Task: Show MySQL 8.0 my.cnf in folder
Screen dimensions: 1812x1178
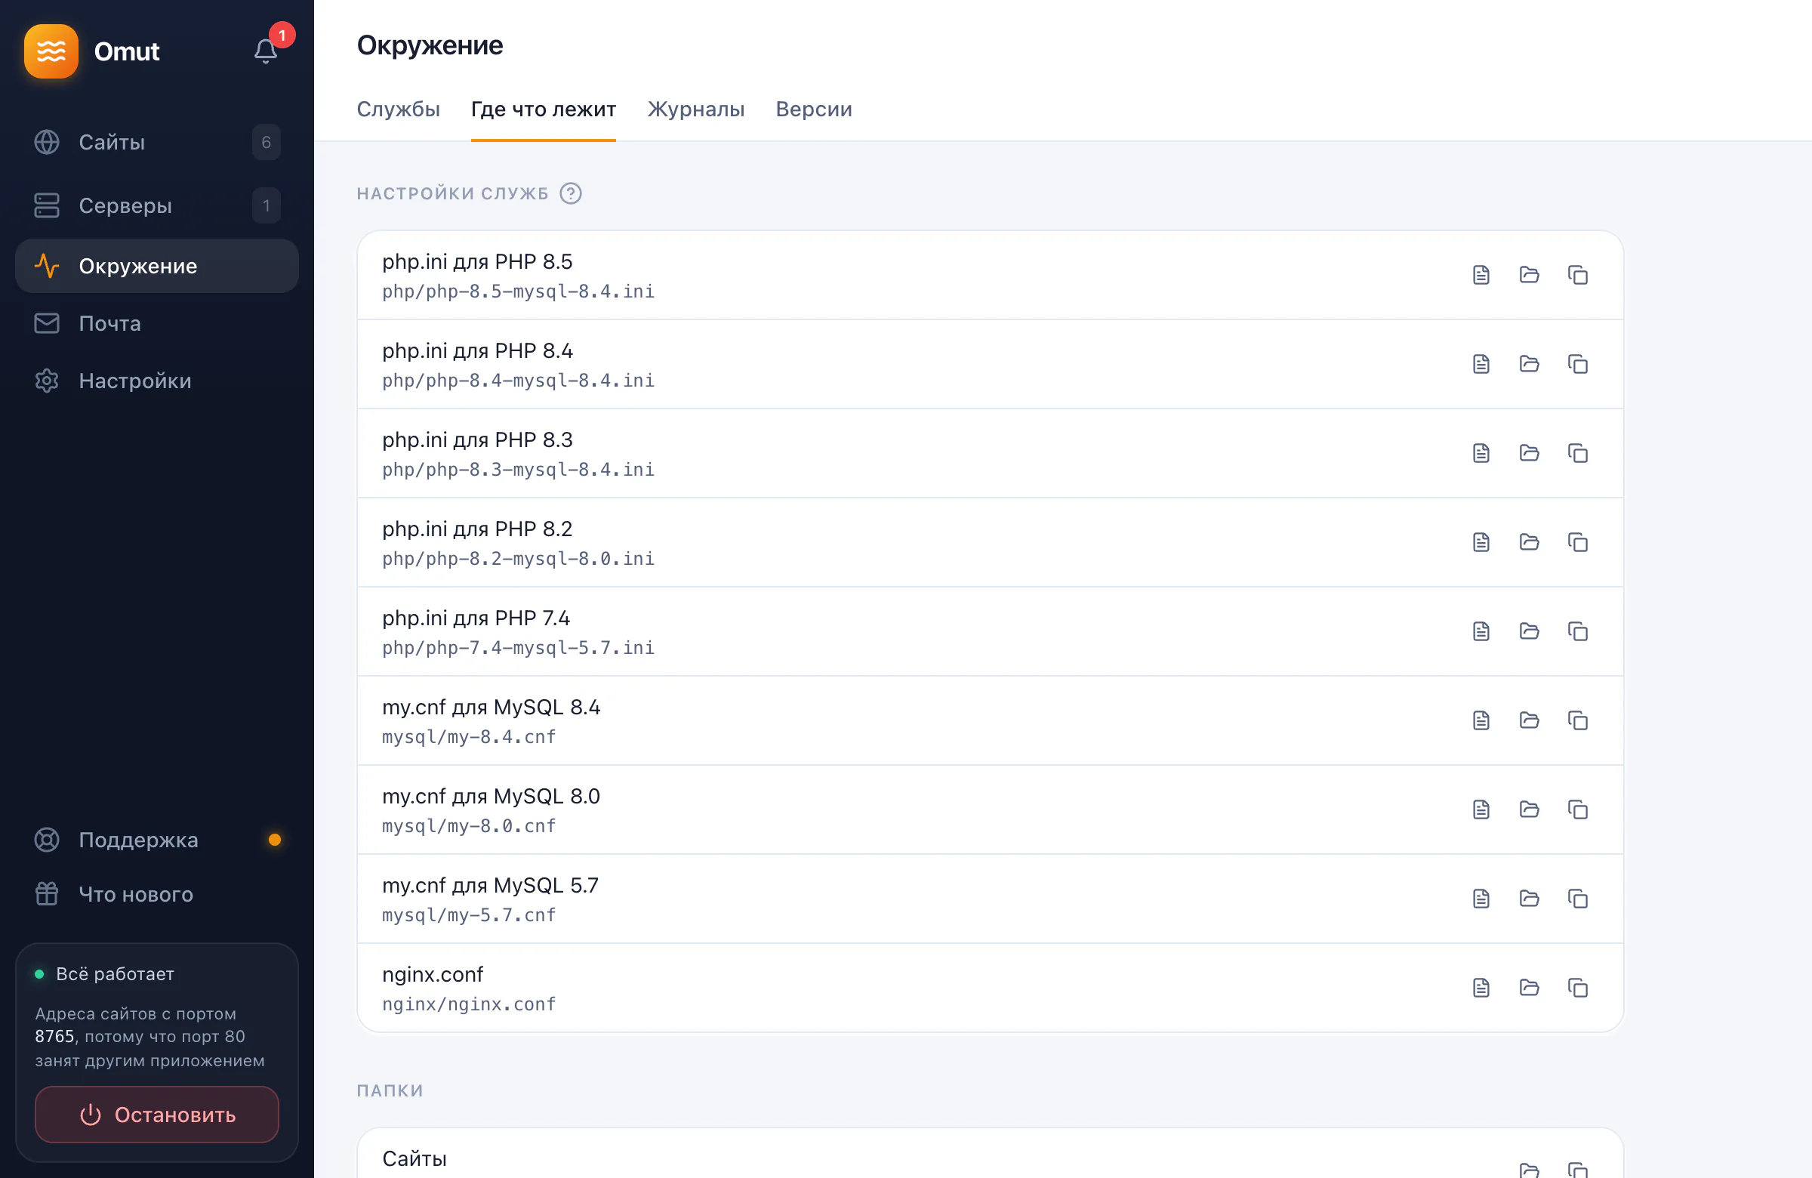Action: pyautogui.click(x=1529, y=809)
